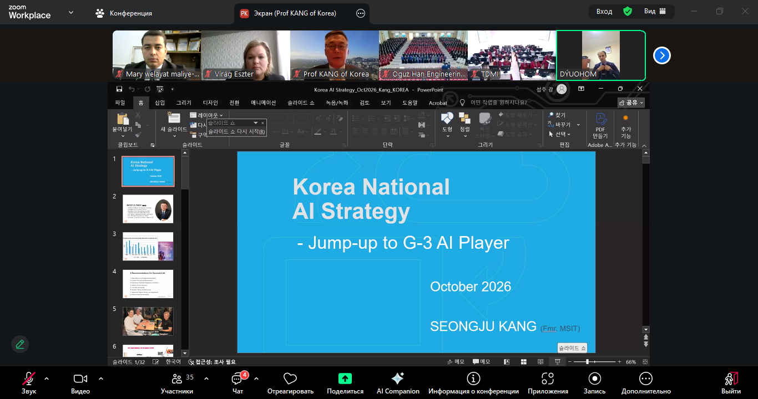Open the Дополнительно more menu
Image resolution: width=758 pixels, height=399 pixels.
tap(646, 383)
